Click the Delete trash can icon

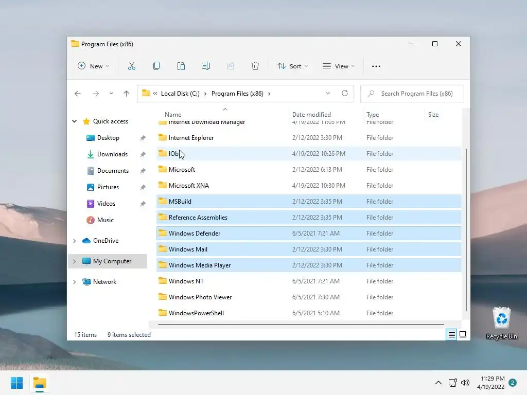255,66
